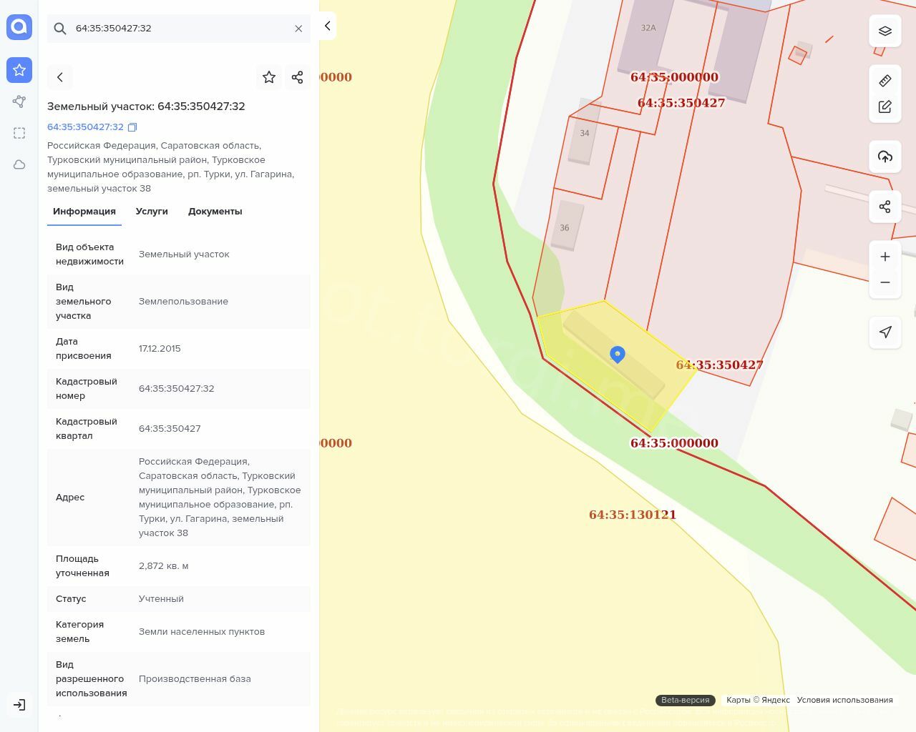Open the map layers panel
Screen dimensions: 916x732
click(x=885, y=31)
